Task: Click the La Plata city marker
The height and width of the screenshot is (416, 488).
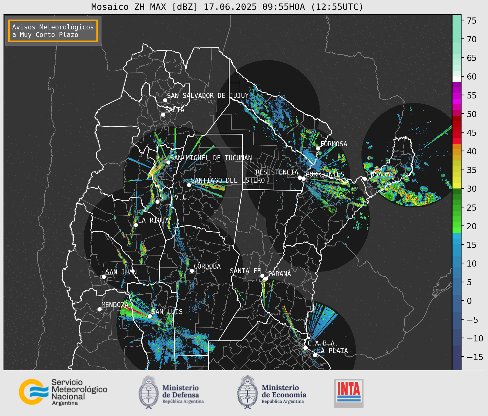Action: pyautogui.click(x=315, y=355)
